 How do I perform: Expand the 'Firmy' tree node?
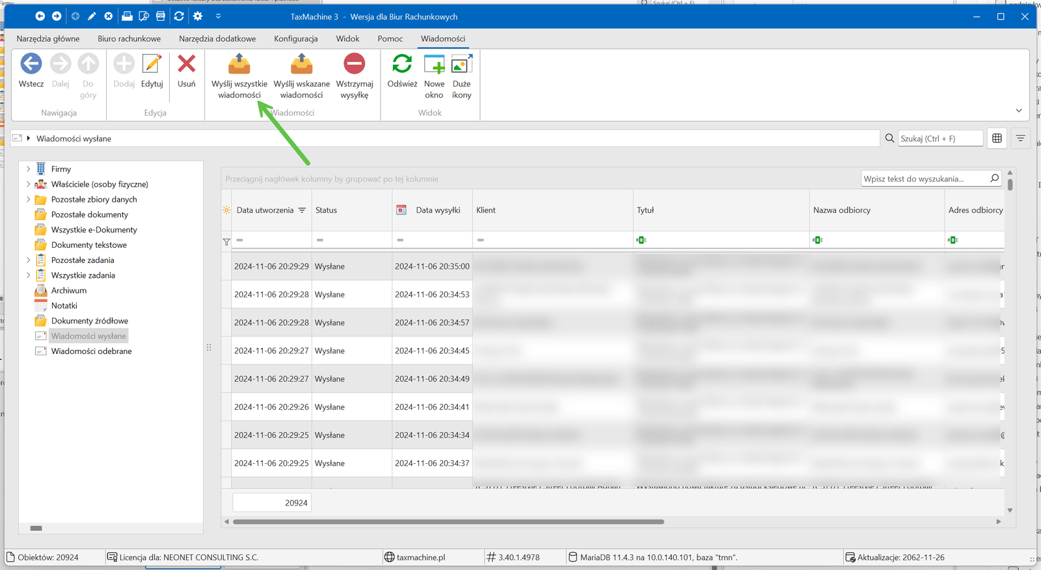pos(28,169)
